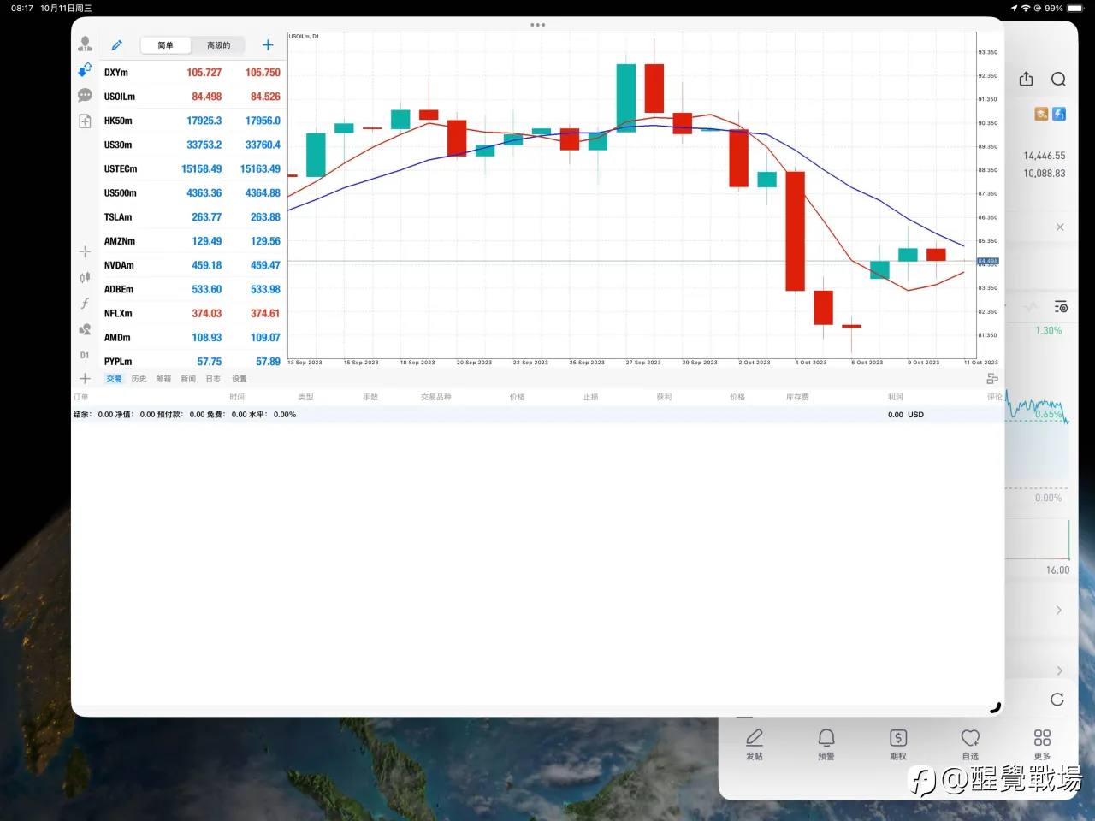Viewport: 1095px width, 821px height.
Task: Tap the Wi-Fi icon in status bar
Action: click(1026, 8)
